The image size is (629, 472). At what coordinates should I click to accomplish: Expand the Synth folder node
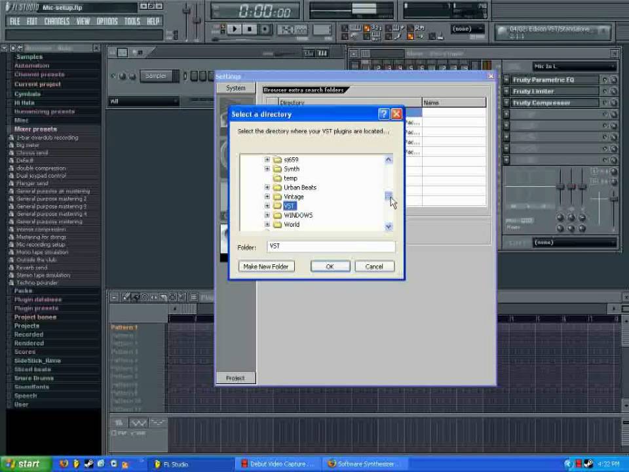[267, 169]
